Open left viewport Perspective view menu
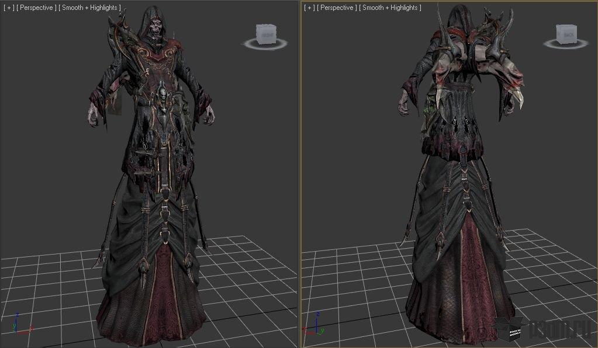Viewport: 598px width, 348px height. click(36, 8)
